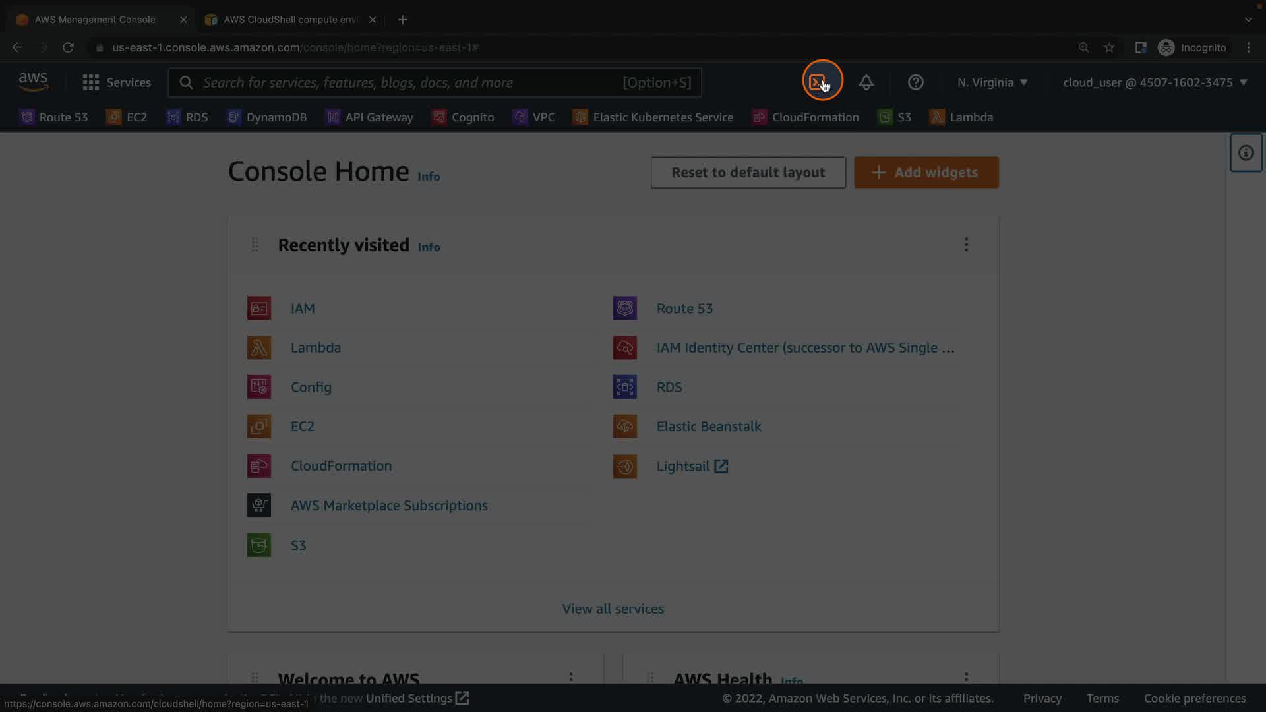This screenshot has height=712, width=1266.
Task: Expand the N. Virginia region dropdown
Action: tap(992, 82)
